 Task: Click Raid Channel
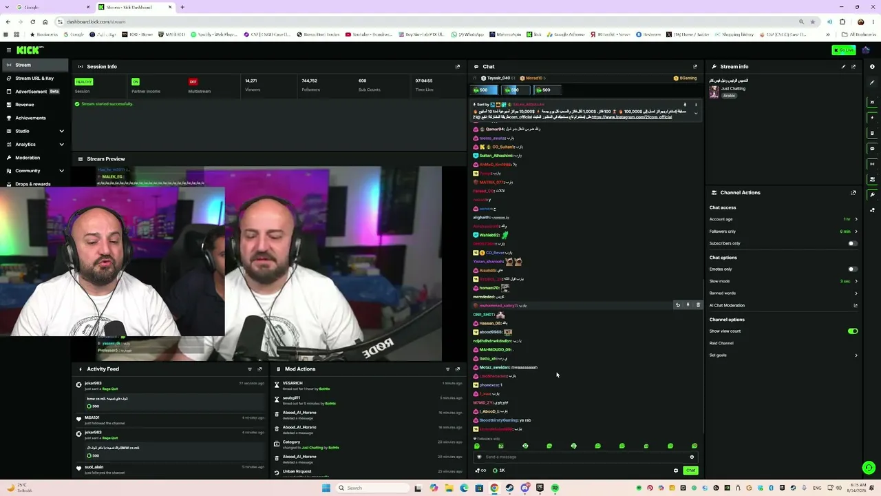[x=721, y=343]
